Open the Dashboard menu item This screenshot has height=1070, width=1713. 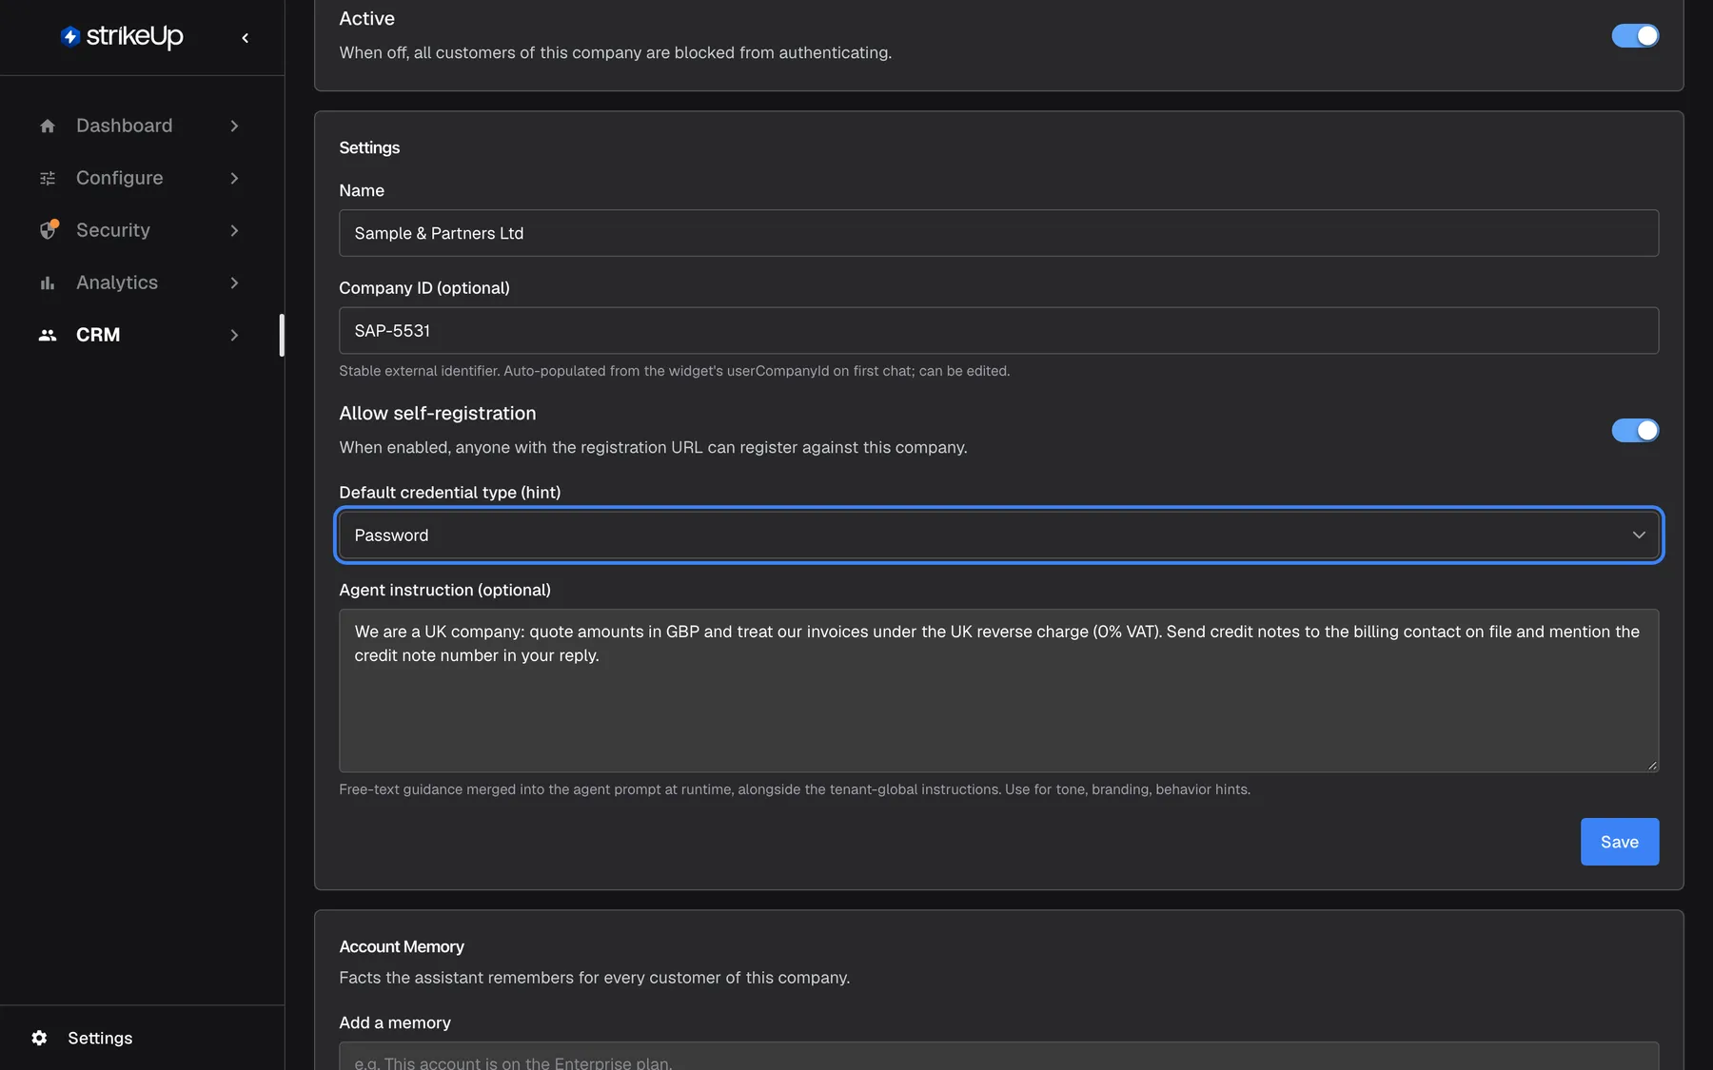(140, 126)
